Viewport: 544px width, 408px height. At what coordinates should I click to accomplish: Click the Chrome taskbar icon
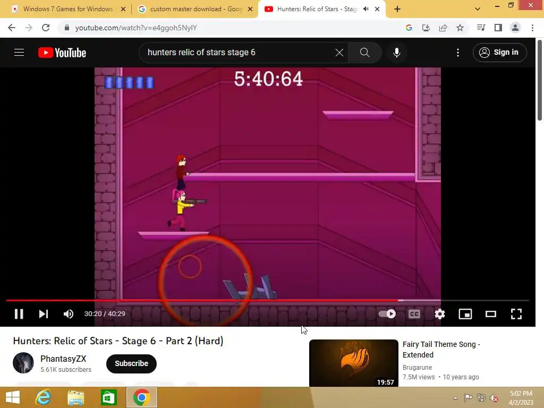141,397
